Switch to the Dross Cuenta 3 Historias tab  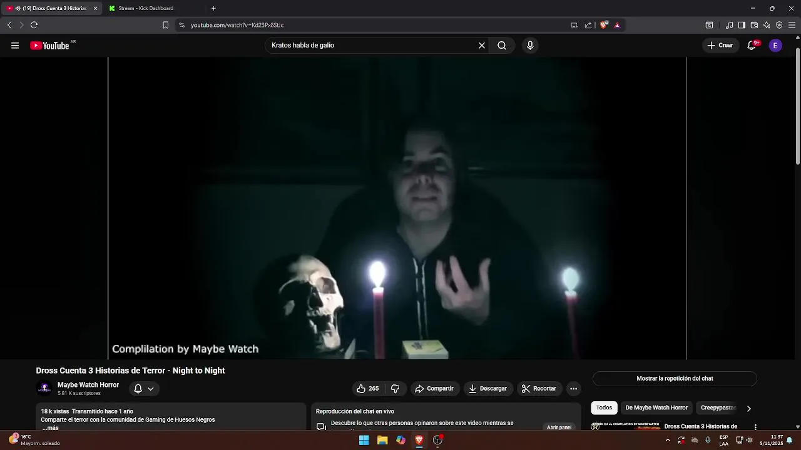coord(51,8)
